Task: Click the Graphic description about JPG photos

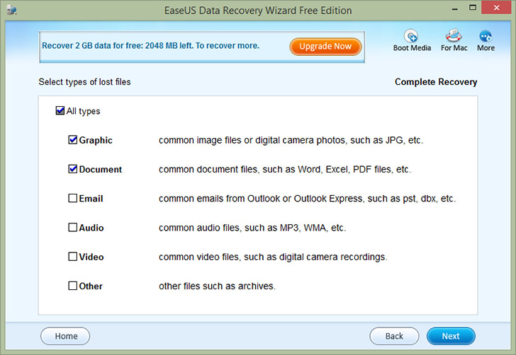Action: tap(291, 140)
